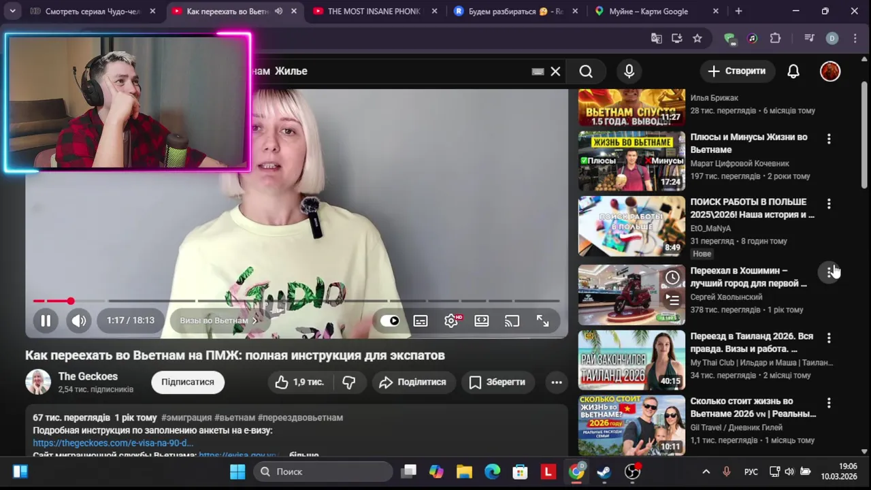Click the red playhead scrubber dot

pyautogui.click(x=70, y=301)
